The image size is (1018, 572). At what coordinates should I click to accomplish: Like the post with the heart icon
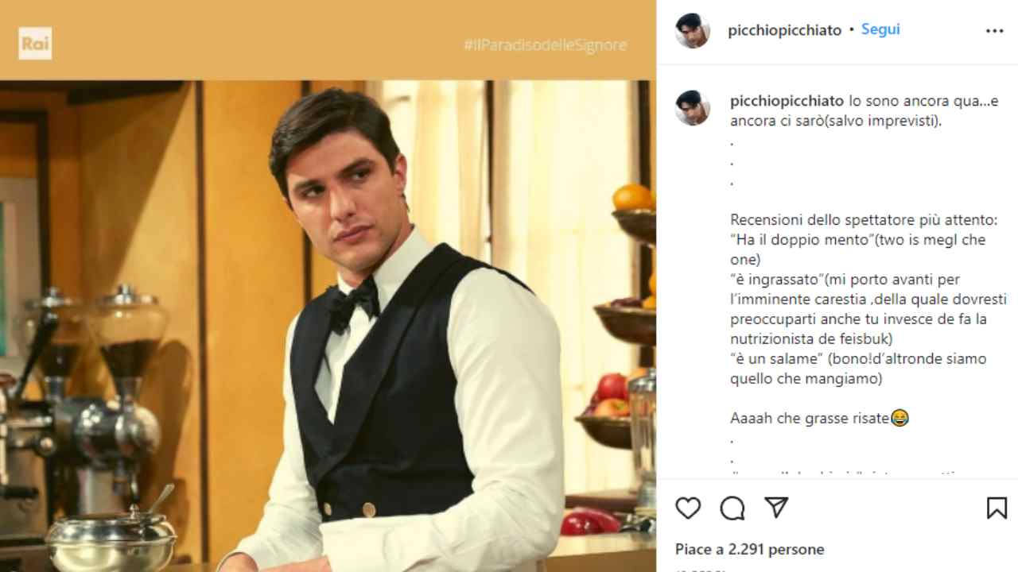tap(688, 508)
